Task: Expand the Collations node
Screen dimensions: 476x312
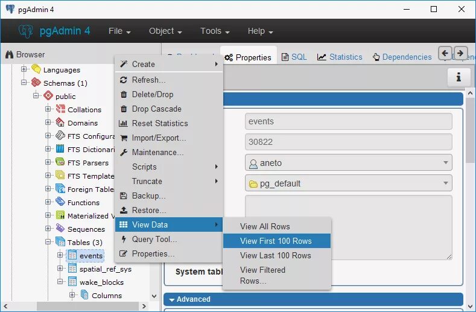Action: pyautogui.click(x=48, y=109)
